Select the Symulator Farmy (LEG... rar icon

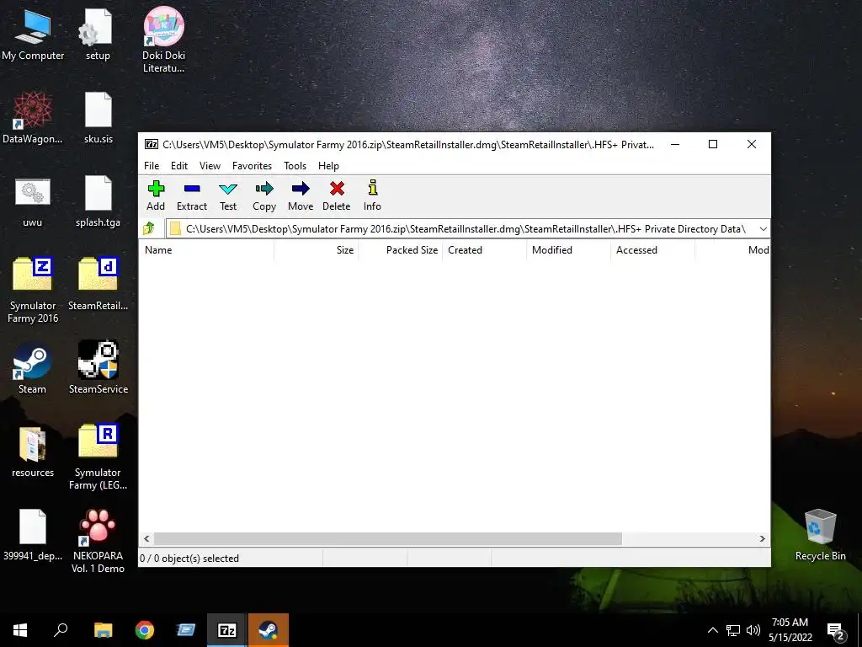coord(98,457)
